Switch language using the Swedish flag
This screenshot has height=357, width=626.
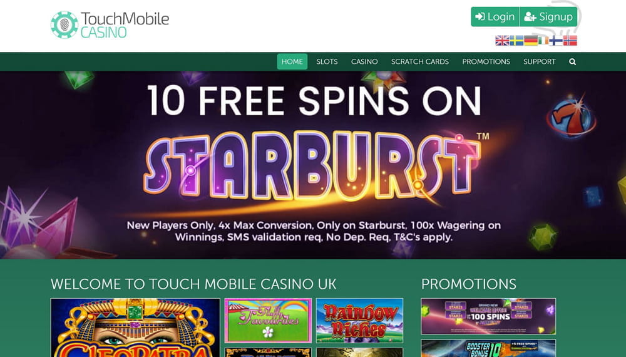[x=516, y=40]
